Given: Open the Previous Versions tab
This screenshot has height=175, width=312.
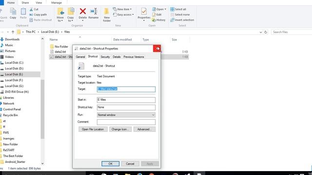Looking at the screenshot, I should (134, 57).
